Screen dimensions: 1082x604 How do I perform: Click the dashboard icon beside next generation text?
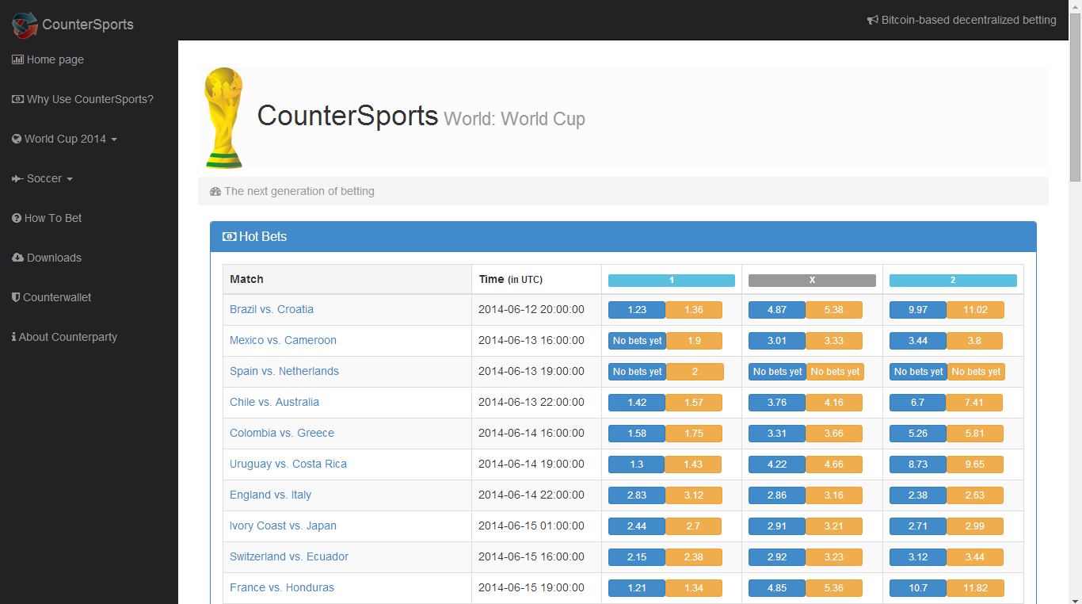point(215,191)
